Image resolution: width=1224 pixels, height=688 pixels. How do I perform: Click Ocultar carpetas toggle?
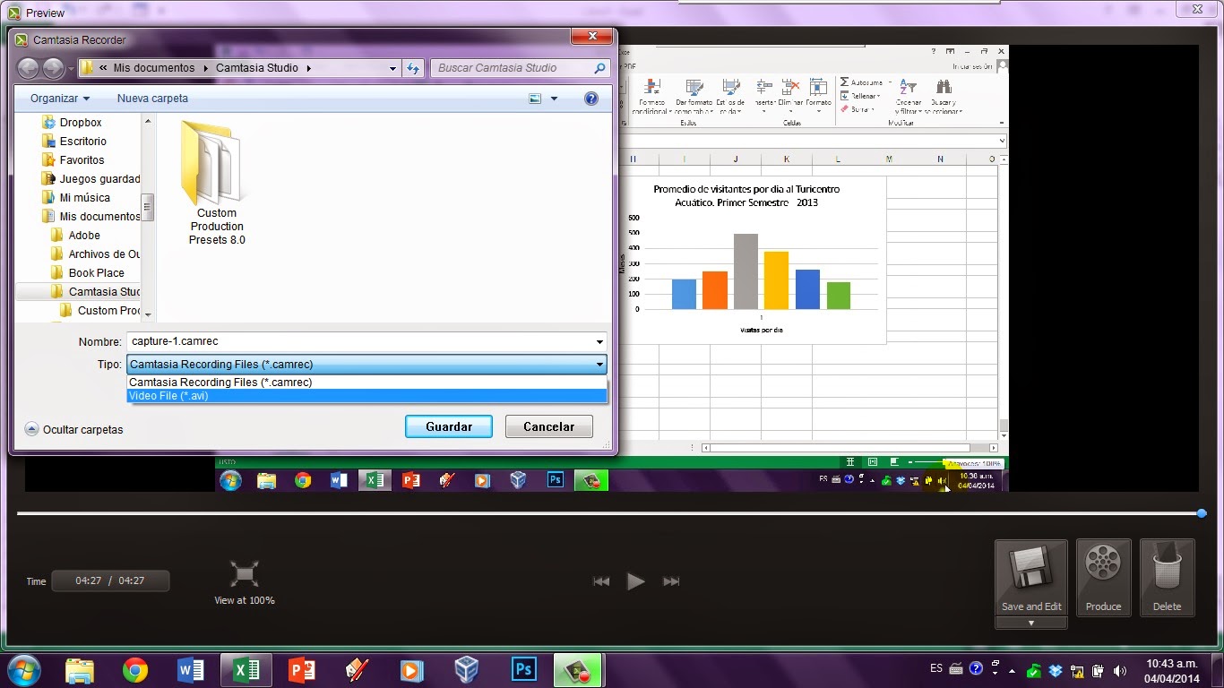click(74, 430)
